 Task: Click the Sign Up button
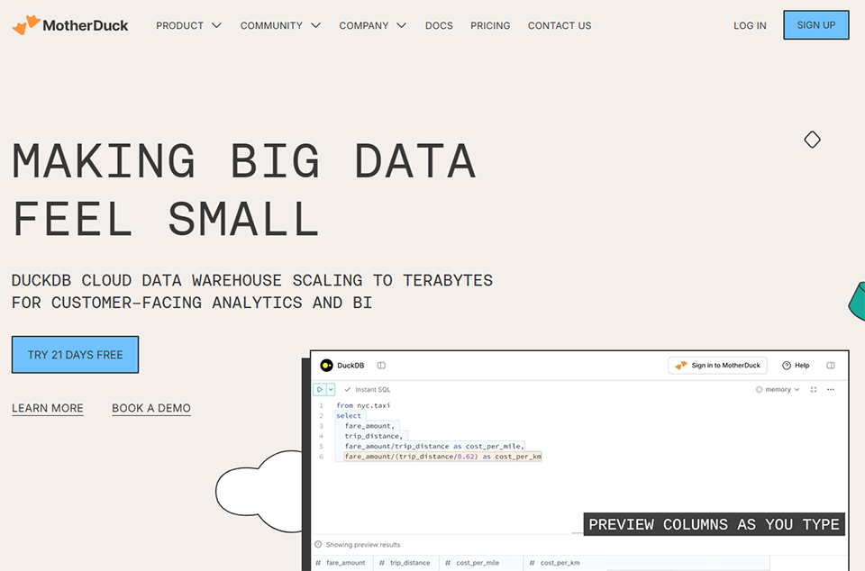816,25
